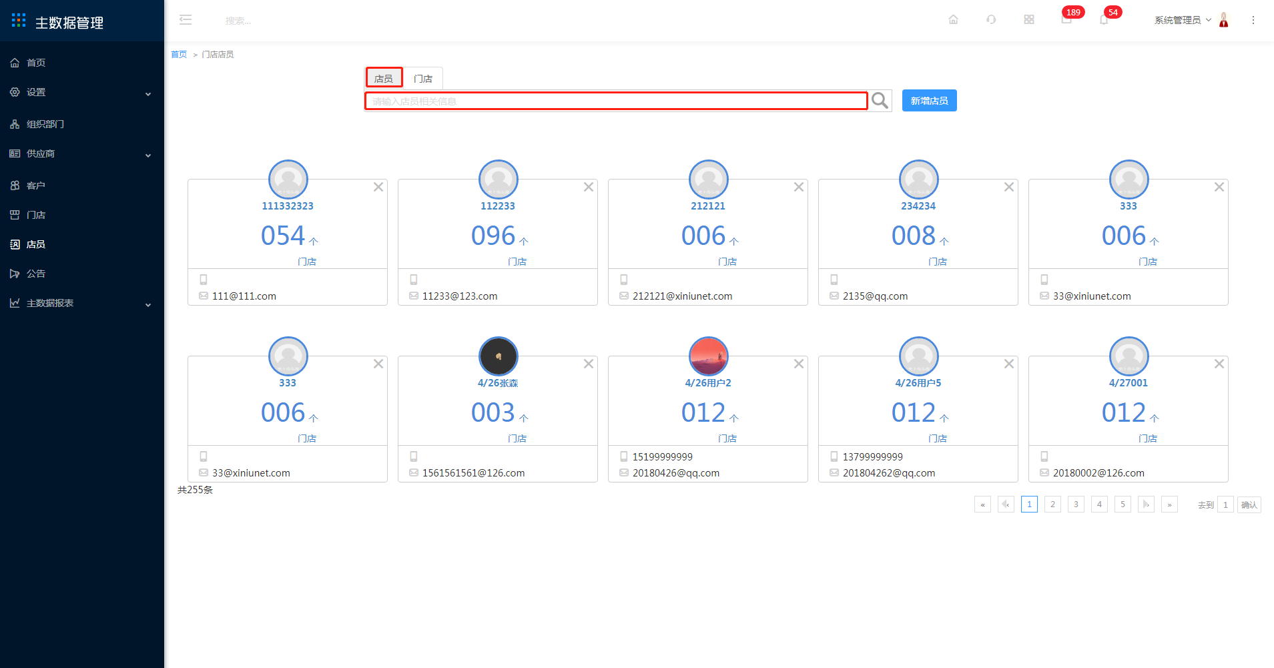Open the vertical three-dot more menu
Viewport: 1274px width, 668px height.
click(x=1253, y=20)
